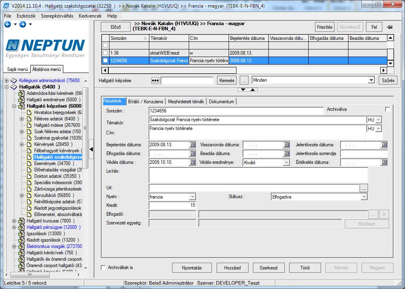This screenshot has height=289, width=405.
Task: Click the blue forward navigation arrow
Action: [x=23, y=24]
